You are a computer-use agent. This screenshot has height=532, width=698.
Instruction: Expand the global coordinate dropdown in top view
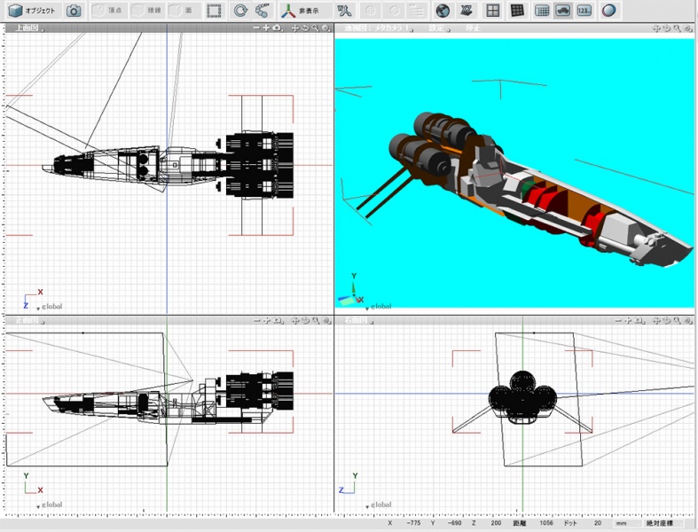pos(50,307)
